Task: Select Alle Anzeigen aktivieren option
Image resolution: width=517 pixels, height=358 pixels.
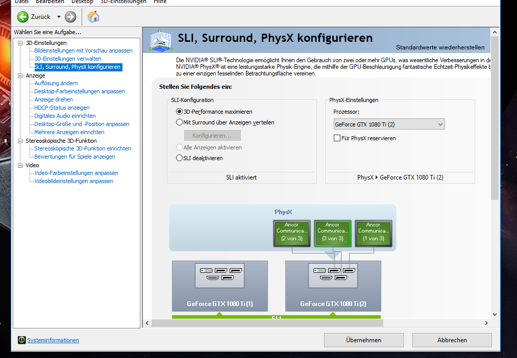Action: point(179,147)
